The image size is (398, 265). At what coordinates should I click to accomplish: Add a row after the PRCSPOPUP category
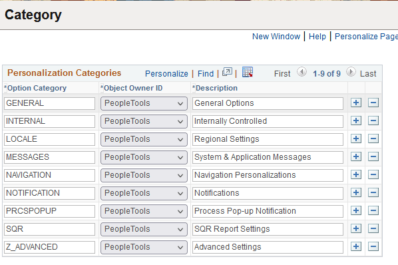(x=356, y=210)
